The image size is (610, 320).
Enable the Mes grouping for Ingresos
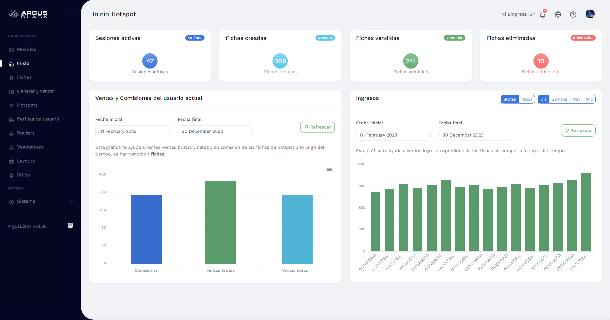coord(576,99)
